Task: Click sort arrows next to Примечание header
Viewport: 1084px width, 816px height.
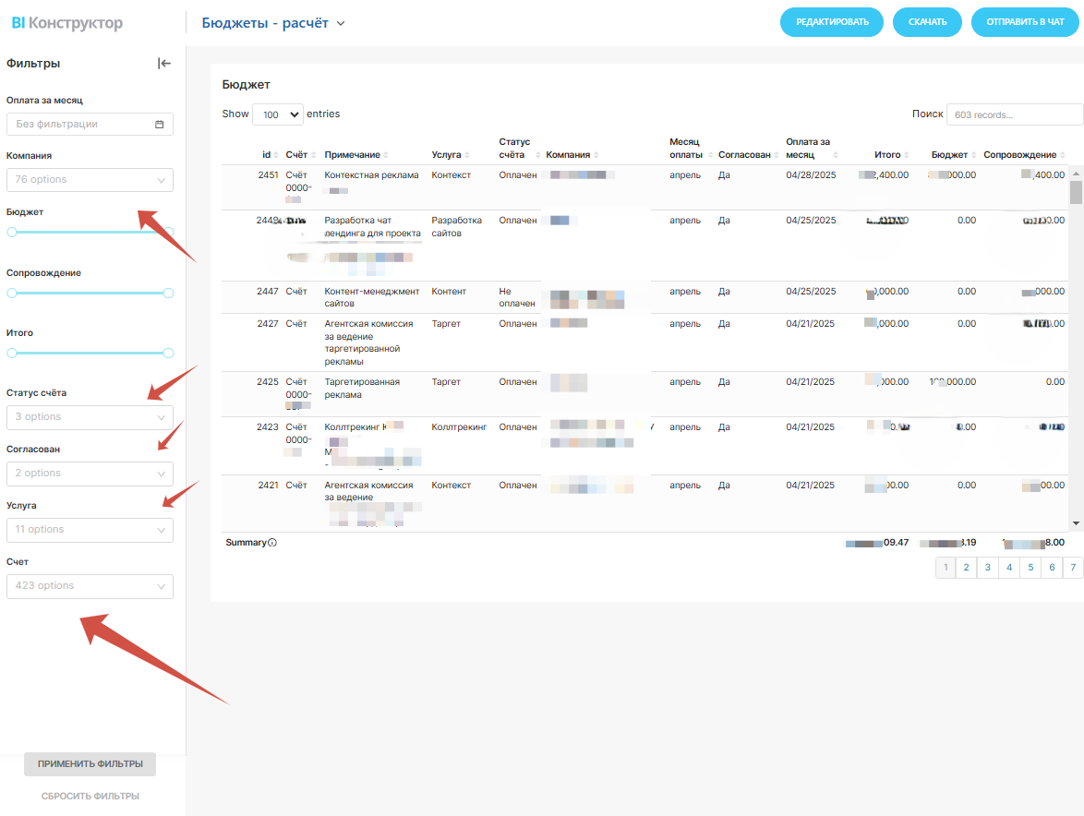Action: click(x=386, y=155)
